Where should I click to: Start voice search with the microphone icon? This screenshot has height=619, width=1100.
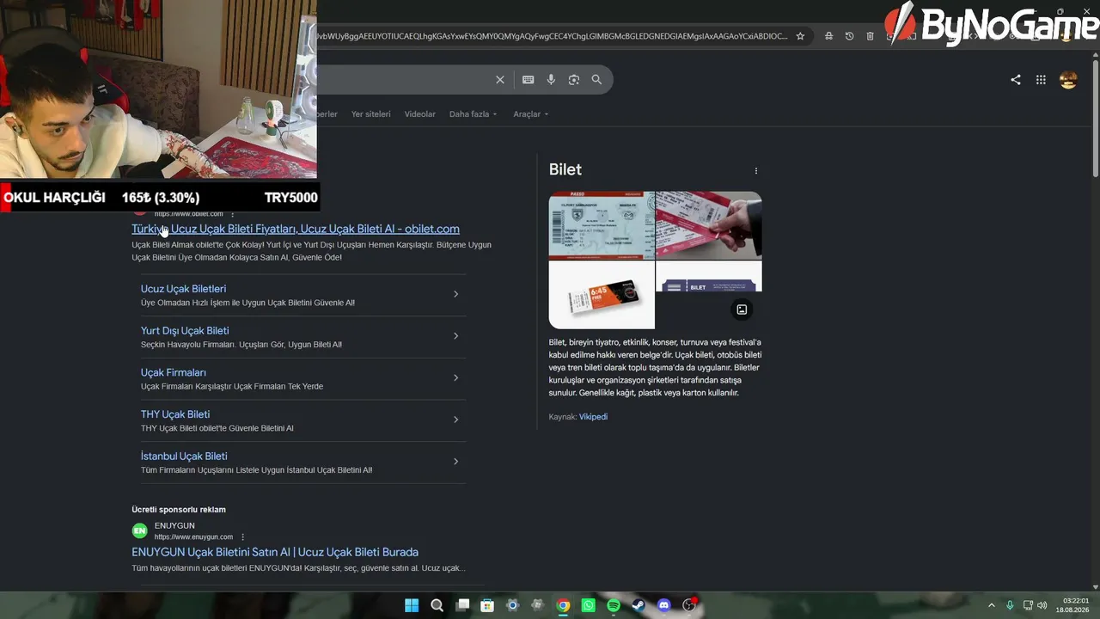(x=551, y=80)
